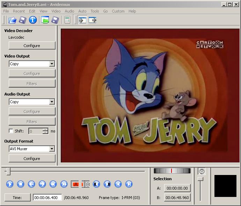
Task: Set selection marker B
Action: [86, 184]
